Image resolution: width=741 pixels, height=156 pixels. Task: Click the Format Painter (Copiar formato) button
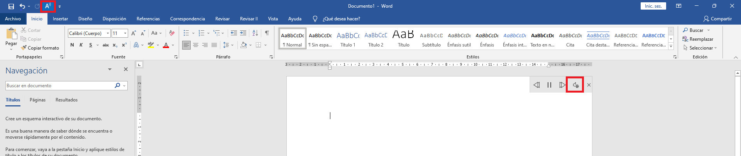[40, 48]
